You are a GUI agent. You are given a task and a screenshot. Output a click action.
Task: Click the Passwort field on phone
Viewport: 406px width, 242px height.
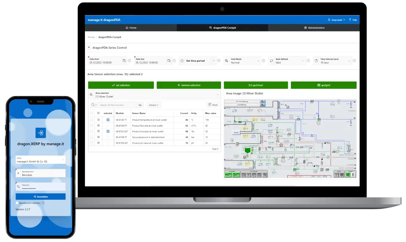[41, 186]
